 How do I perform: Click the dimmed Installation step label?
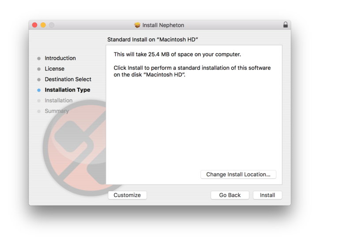(x=59, y=101)
